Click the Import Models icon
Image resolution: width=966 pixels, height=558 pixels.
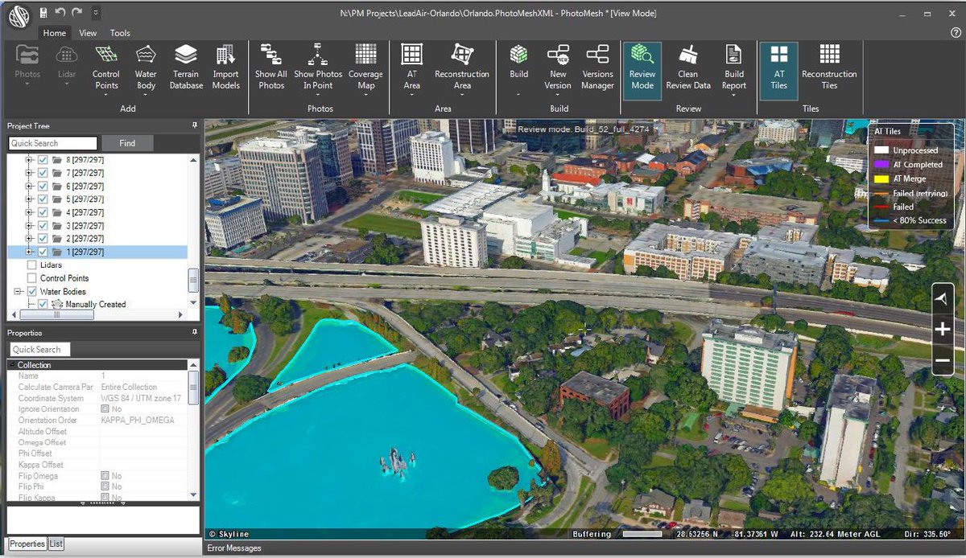click(226, 55)
